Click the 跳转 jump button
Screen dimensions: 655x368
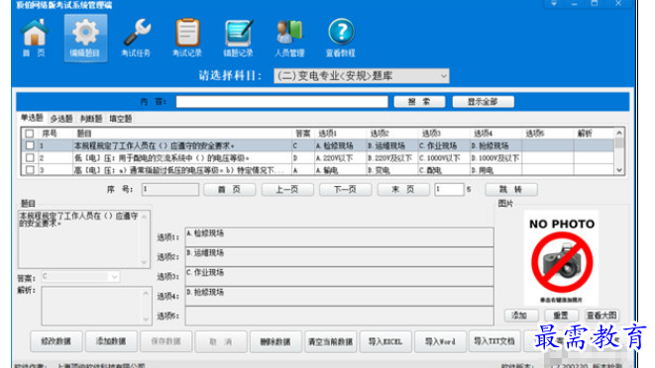coord(511,189)
